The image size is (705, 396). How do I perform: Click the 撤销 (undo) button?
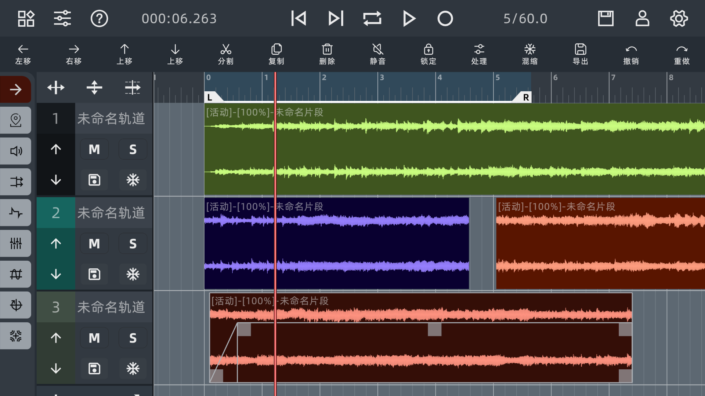(x=631, y=54)
